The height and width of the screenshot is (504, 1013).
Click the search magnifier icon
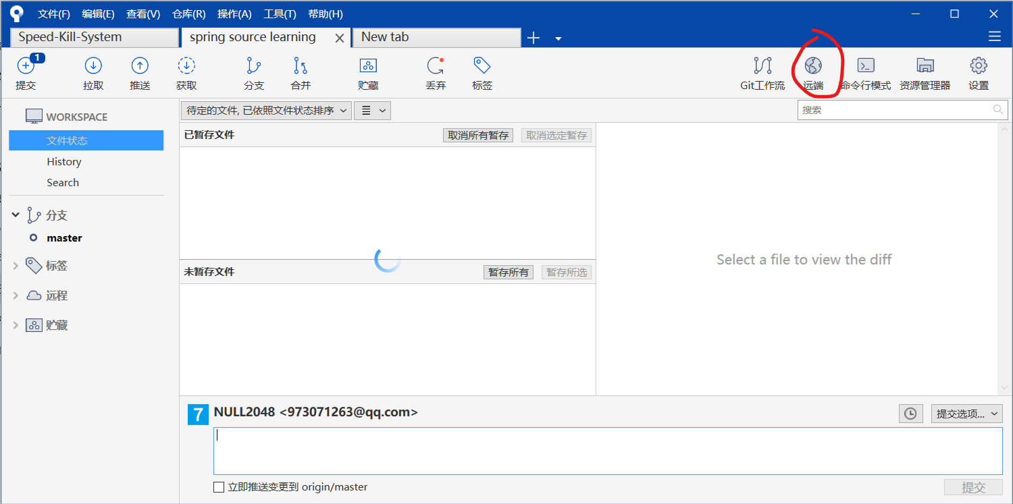click(x=998, y=110)
